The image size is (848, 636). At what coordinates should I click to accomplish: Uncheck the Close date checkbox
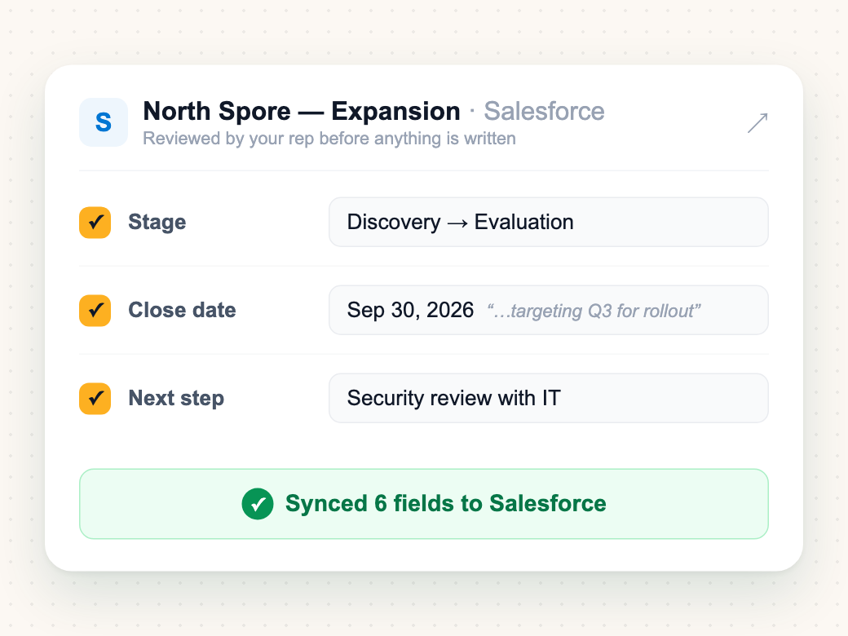[95, 311]
